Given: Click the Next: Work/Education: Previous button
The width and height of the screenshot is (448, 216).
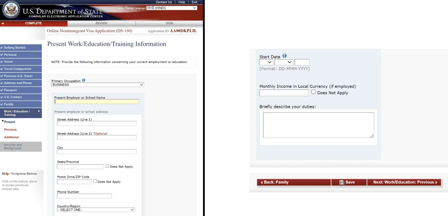Looking at the screenshot, I should click(404, 182).
